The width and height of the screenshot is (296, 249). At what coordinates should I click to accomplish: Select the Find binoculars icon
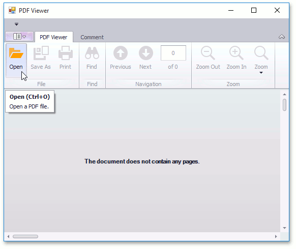(92, 53)
